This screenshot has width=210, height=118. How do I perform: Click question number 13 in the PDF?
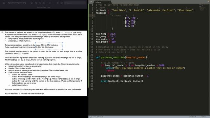2,32
